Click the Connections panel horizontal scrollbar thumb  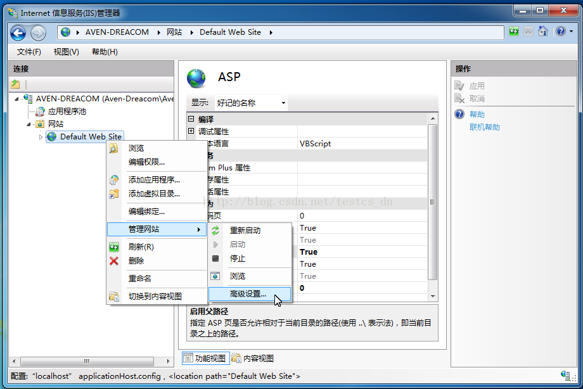tap(87, 361)
